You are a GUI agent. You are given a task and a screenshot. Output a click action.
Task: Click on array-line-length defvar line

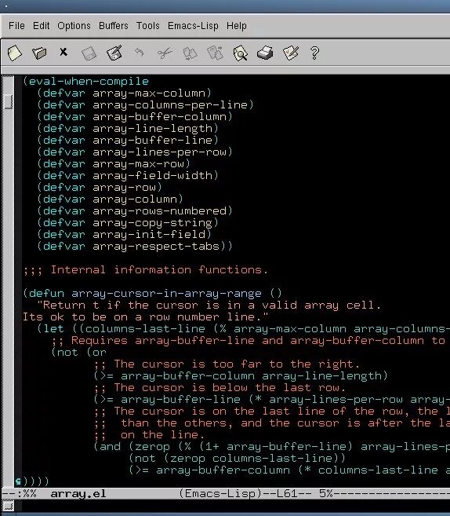128,128
